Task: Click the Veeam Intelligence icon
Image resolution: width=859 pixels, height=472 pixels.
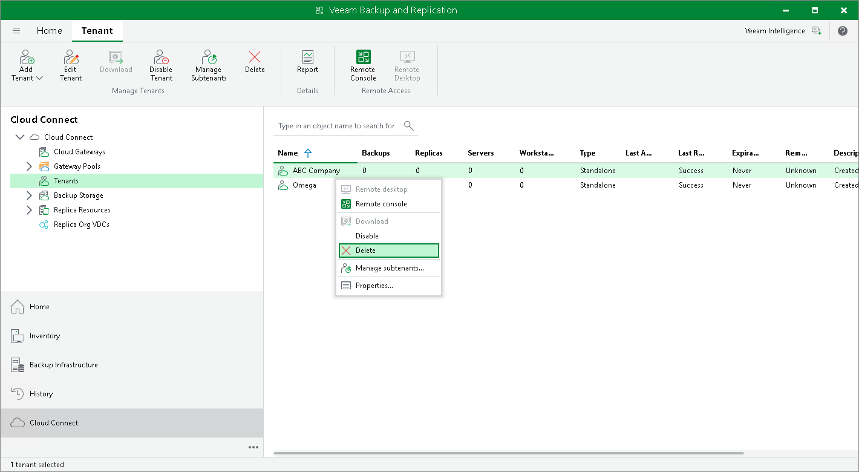Action: (817, 31)
